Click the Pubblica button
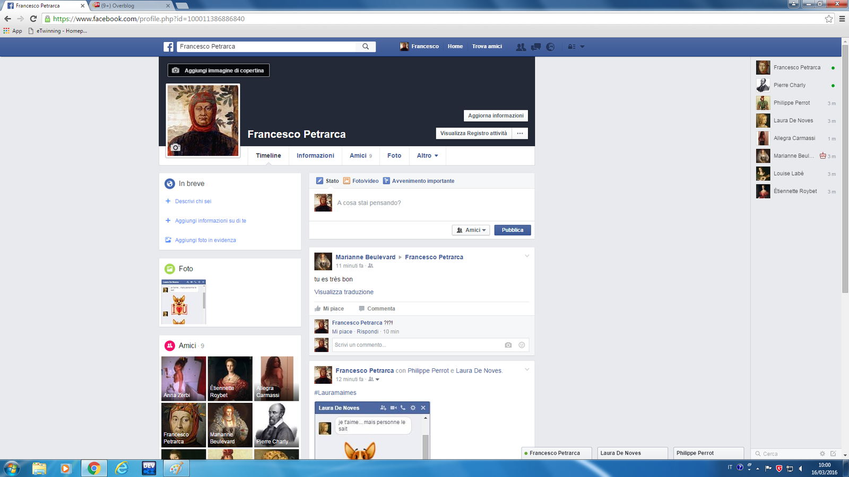 pyautogui.click(x=513, y=230)
